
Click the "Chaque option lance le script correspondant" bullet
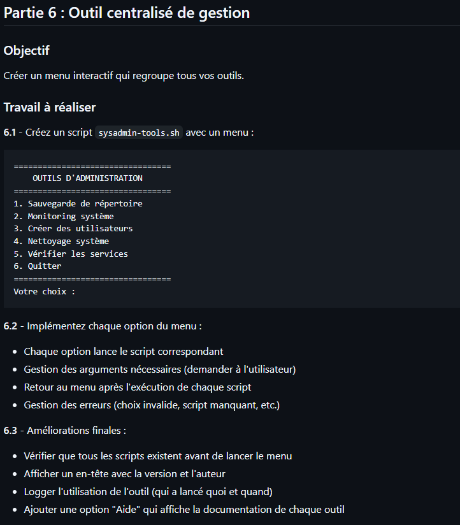tap(124, 352)
